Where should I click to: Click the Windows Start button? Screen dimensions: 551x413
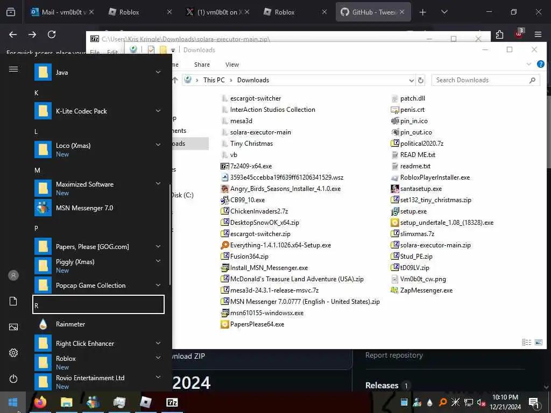click(x=13, y=402)
